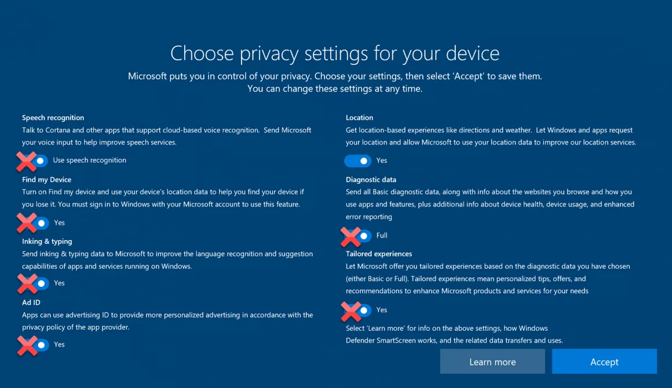Click Accept to save privacy settings

pyautogui.click(x=604, y=361)
